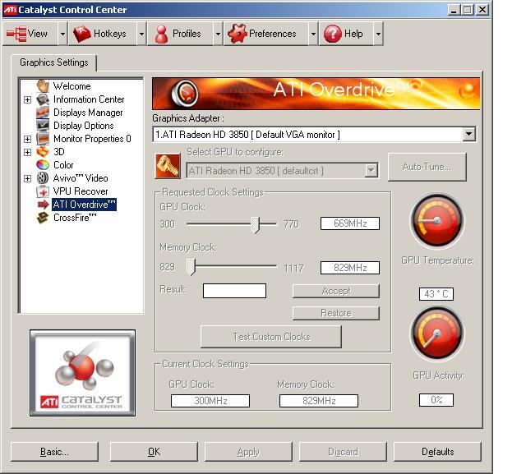Click the Memory Clock slider thumb
Image resolution: width=526 pixels, height=474 pixels.
(x=191, y=267)
